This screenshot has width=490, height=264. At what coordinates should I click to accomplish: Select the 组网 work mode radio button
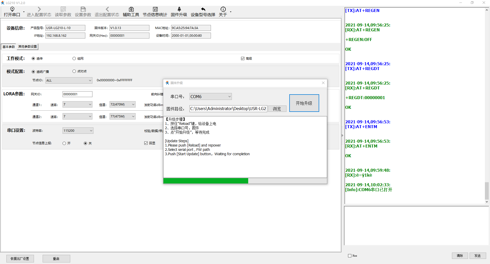pos(74,59)
